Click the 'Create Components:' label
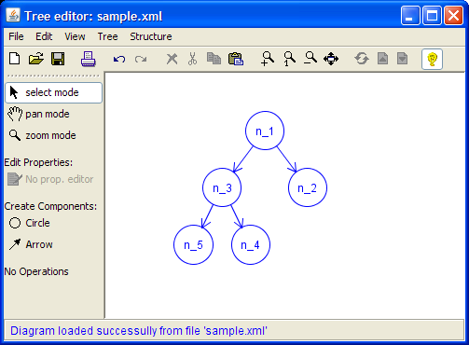 [50, 206]
